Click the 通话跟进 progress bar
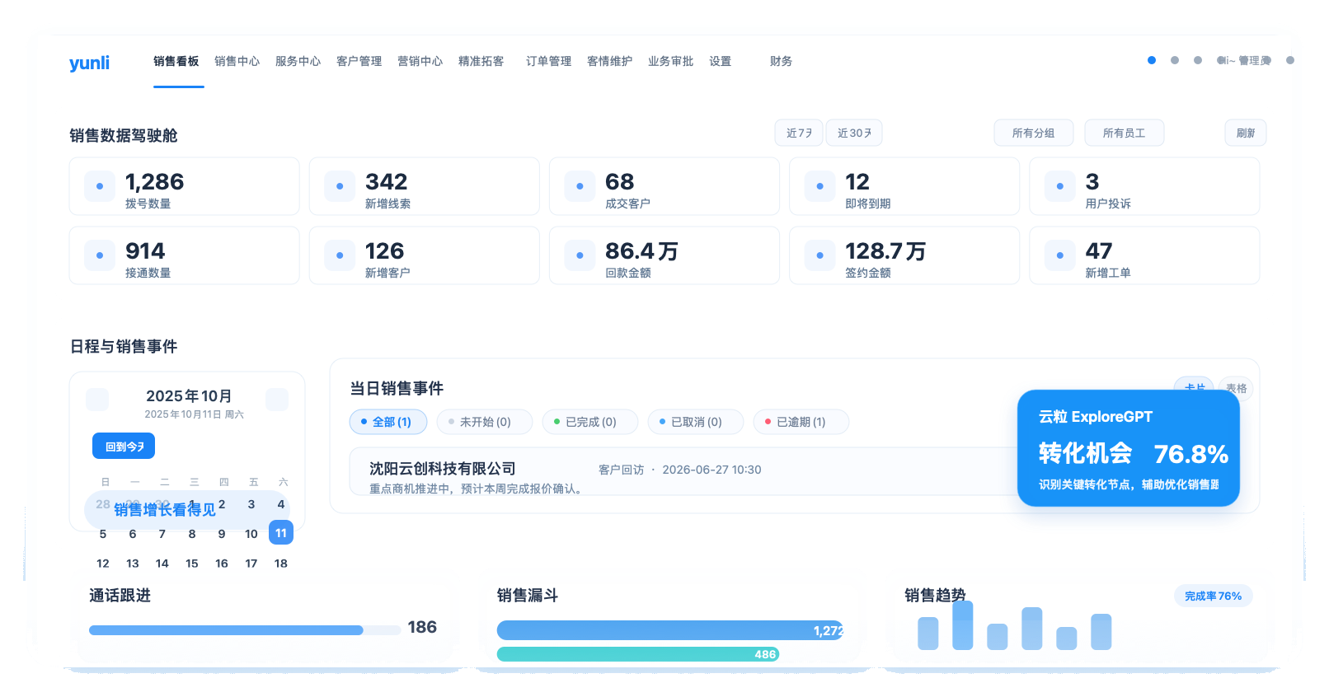This screenshot has width=1329, height=697. point(245,630)
